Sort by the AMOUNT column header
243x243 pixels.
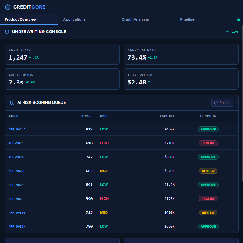167,116
